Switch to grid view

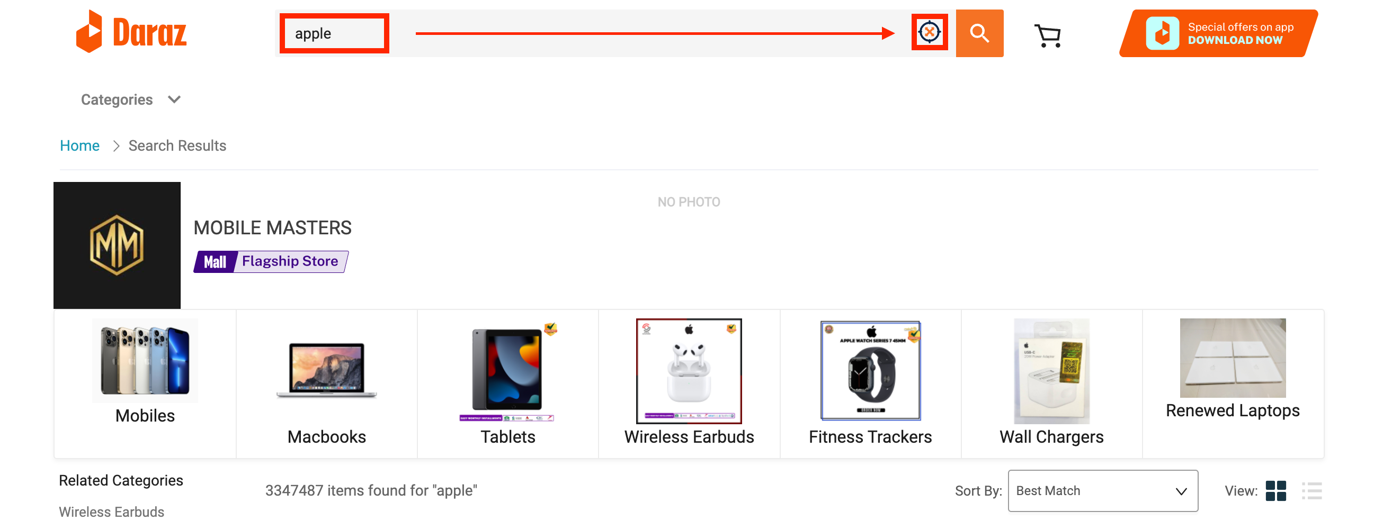pos(1275,490)
